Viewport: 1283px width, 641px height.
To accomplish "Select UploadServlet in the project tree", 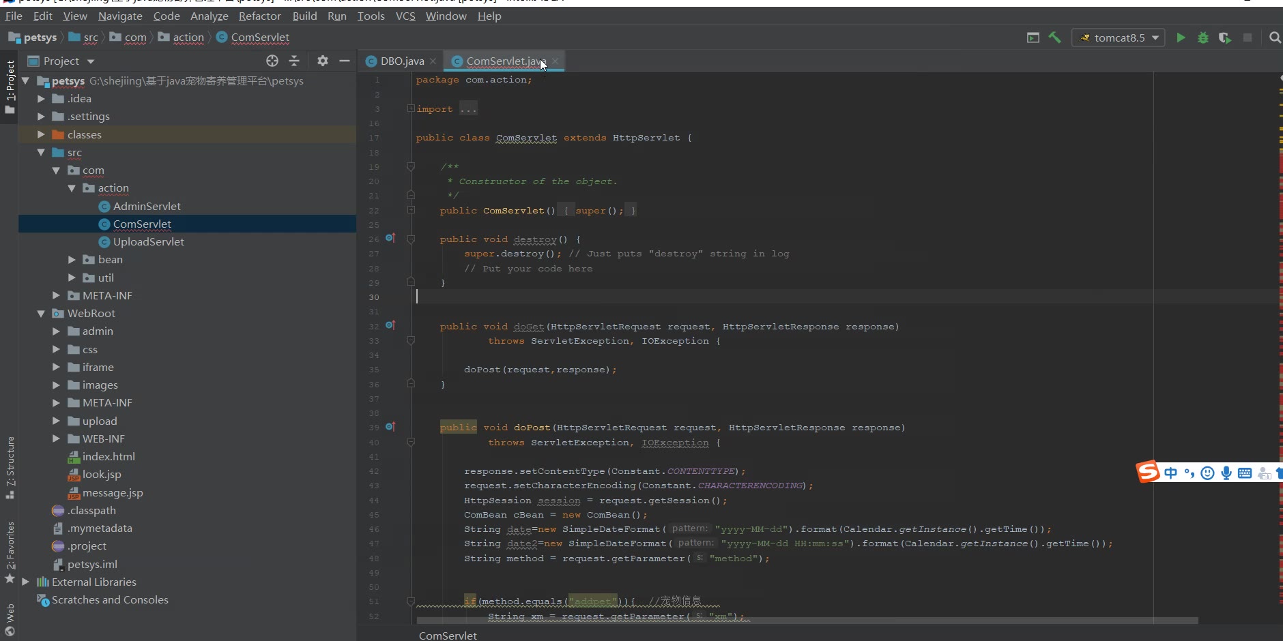I will pyautogui.click(x=148, y=242).
